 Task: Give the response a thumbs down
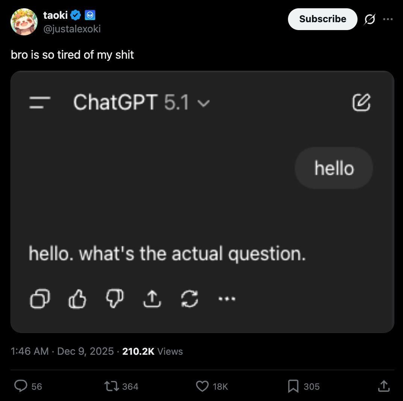[x=115, y=299]
